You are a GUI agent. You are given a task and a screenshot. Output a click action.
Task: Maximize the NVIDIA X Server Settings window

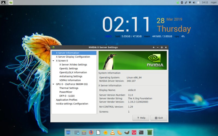point(162,47)
